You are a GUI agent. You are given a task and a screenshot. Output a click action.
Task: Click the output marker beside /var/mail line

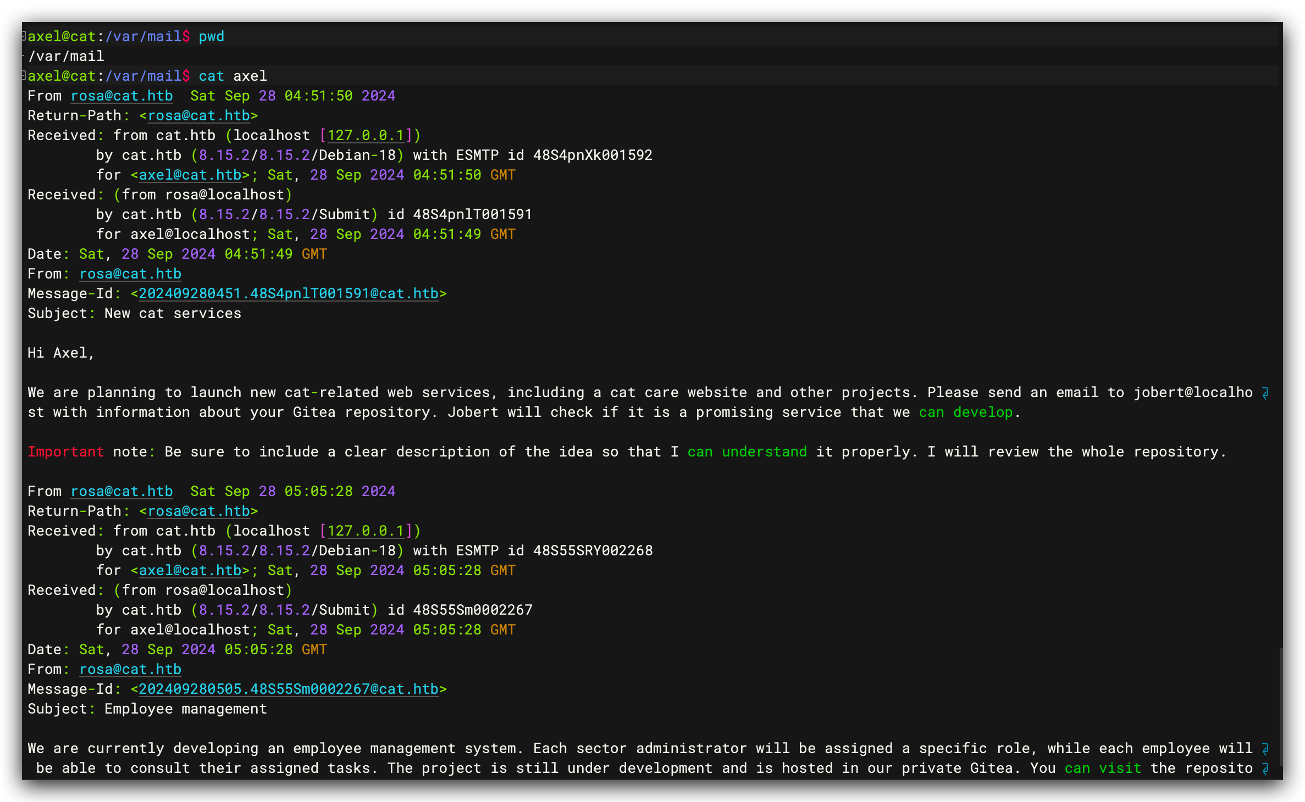coord(24,56)
